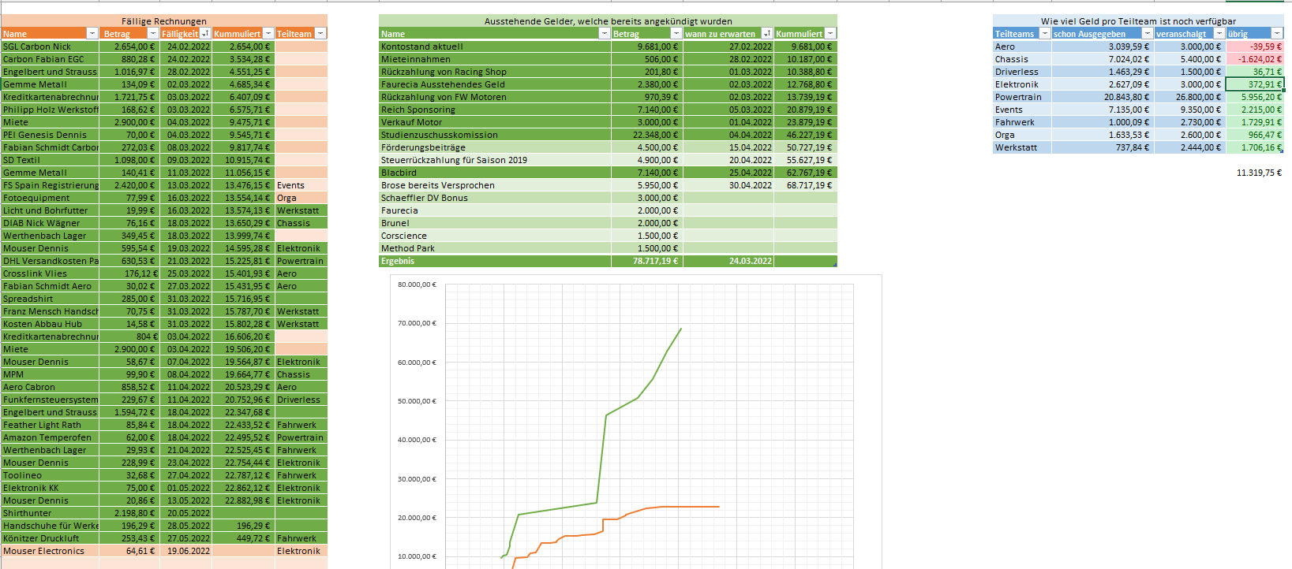Click the '80.000,00 €' chart axis label
The height and width of the screenshot is (569, 1292).
pyautogui.click(x=417, y=284)
